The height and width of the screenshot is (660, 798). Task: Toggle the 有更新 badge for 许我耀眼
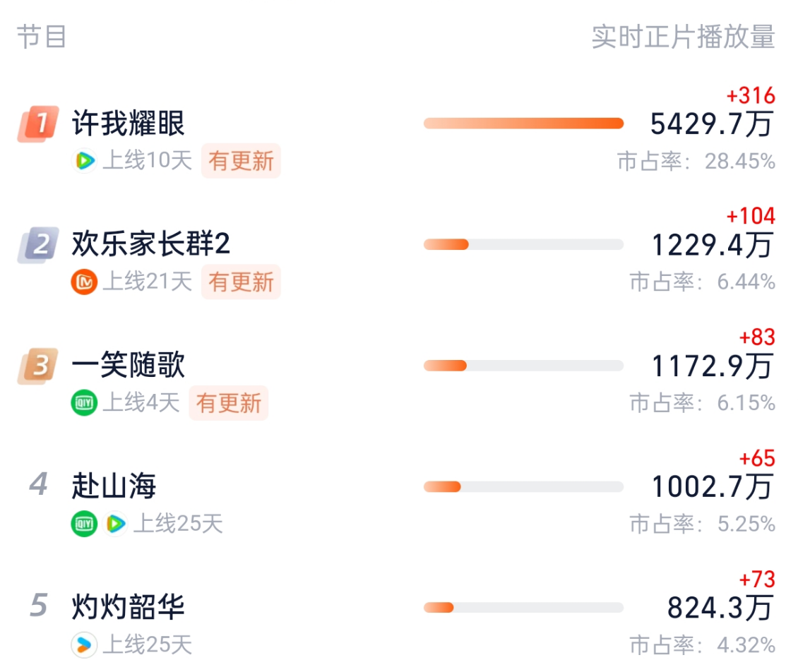pyautogui.click(x=241, y=161)
